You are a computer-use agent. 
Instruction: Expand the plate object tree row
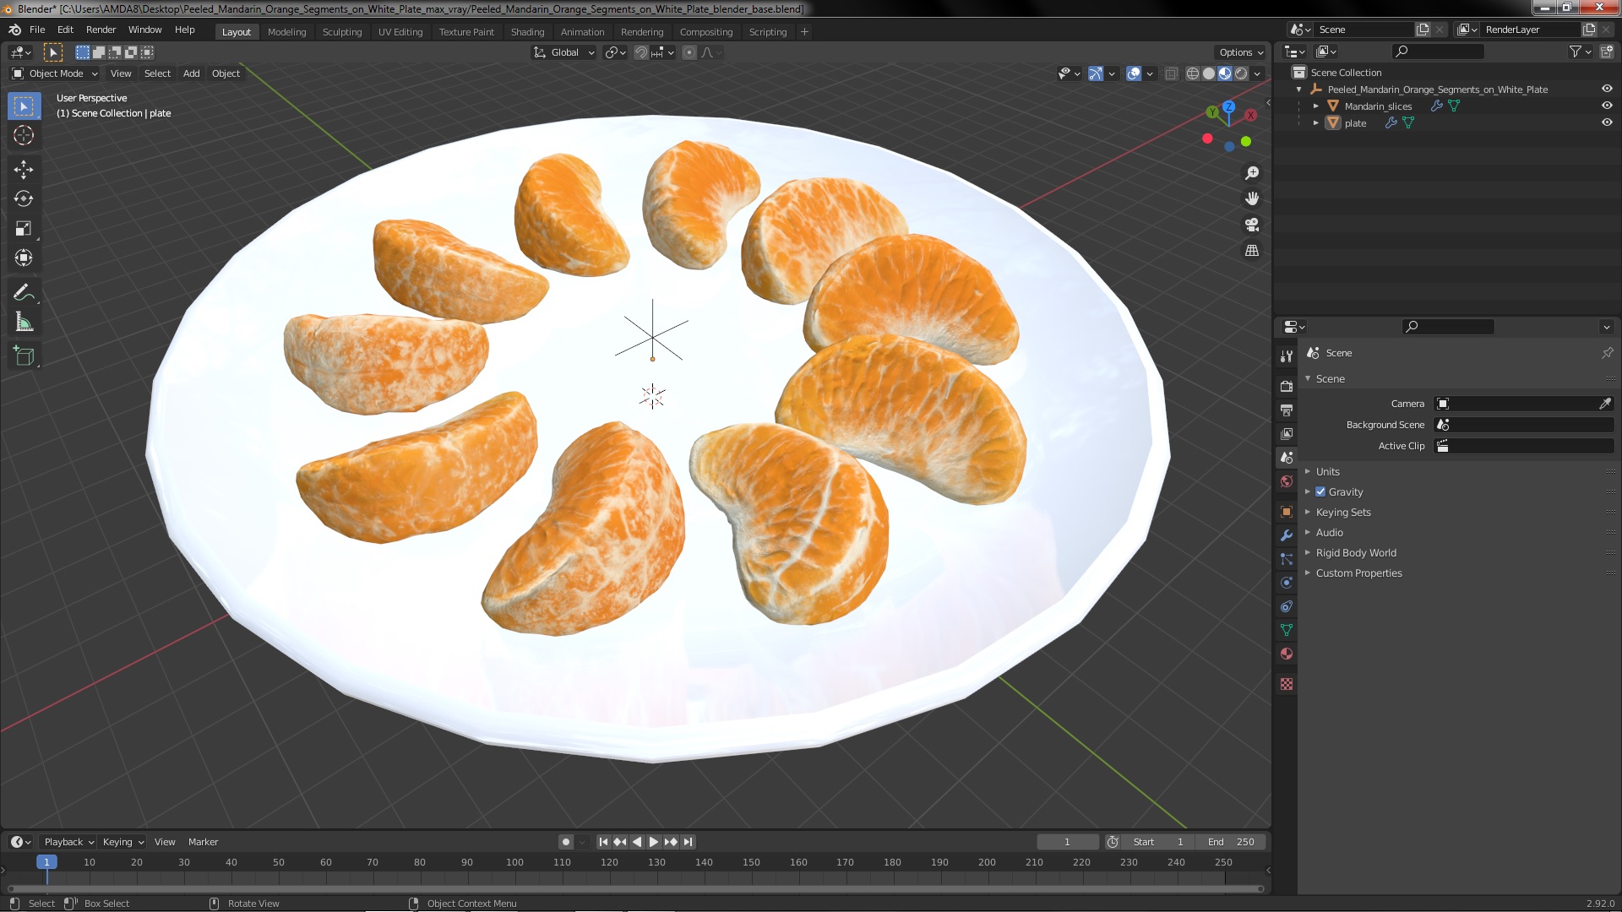coord(1315,122)
